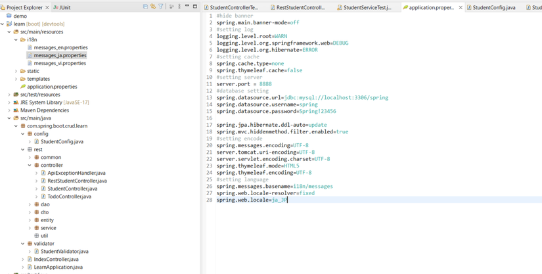Expand the static folder
542x274 pixels.
(16, 71)
